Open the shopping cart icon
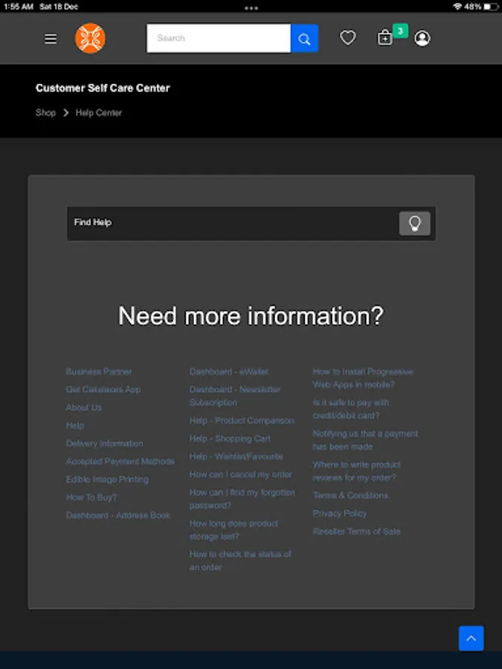This screenshot has width=502, height=669. (x=384, y=38)
